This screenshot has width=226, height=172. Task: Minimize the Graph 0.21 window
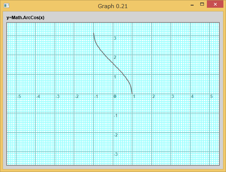click(x=192, y=4)
